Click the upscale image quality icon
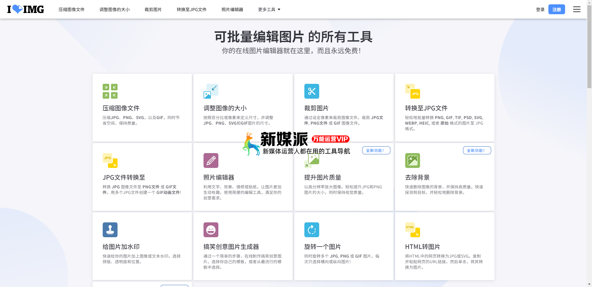This screenshot has width=592, height=287. coord(312,161)
